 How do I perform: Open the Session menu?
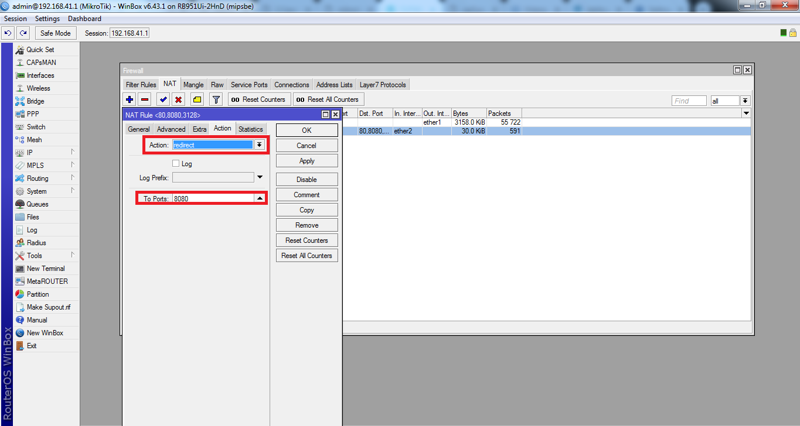(16, 19)
